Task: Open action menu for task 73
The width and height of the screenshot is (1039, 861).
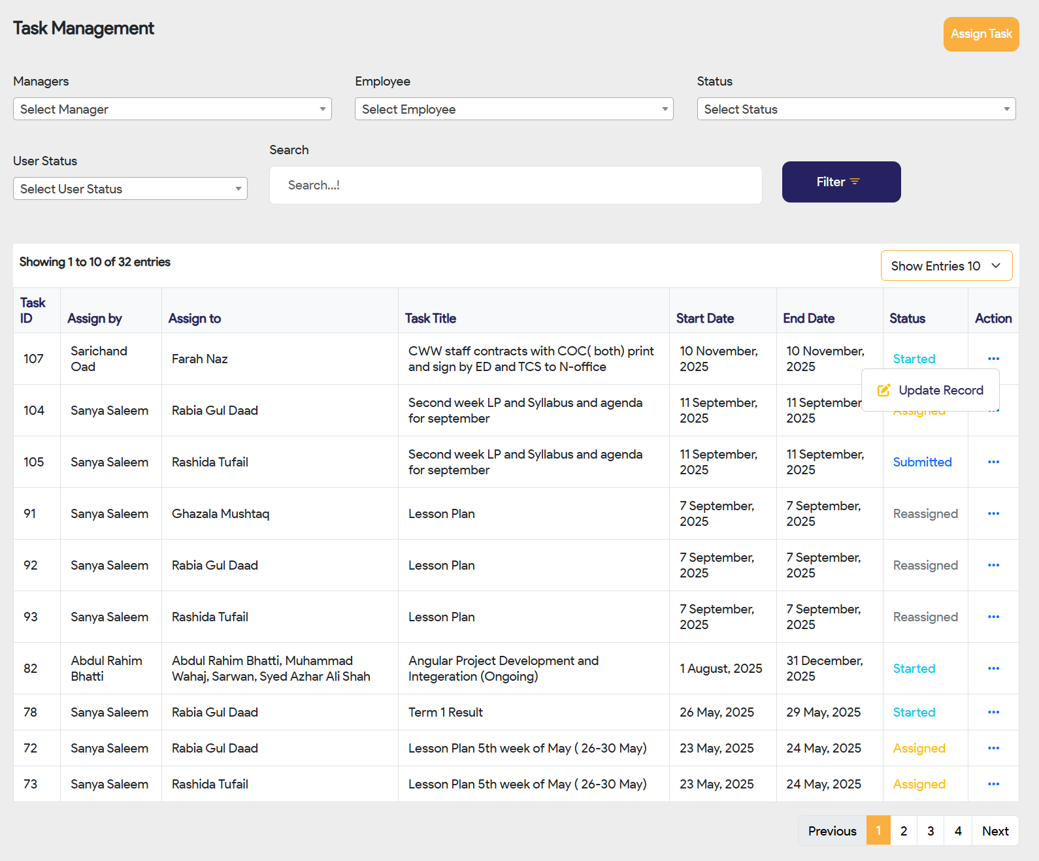Action: (x=993, y=784)
